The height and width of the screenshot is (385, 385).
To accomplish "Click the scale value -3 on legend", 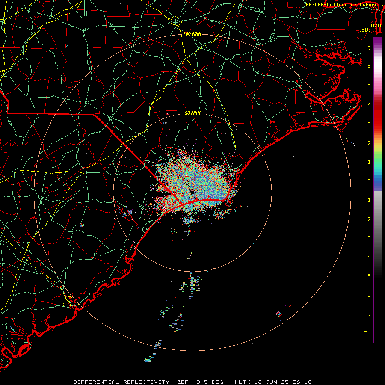I will click(367, 238).
